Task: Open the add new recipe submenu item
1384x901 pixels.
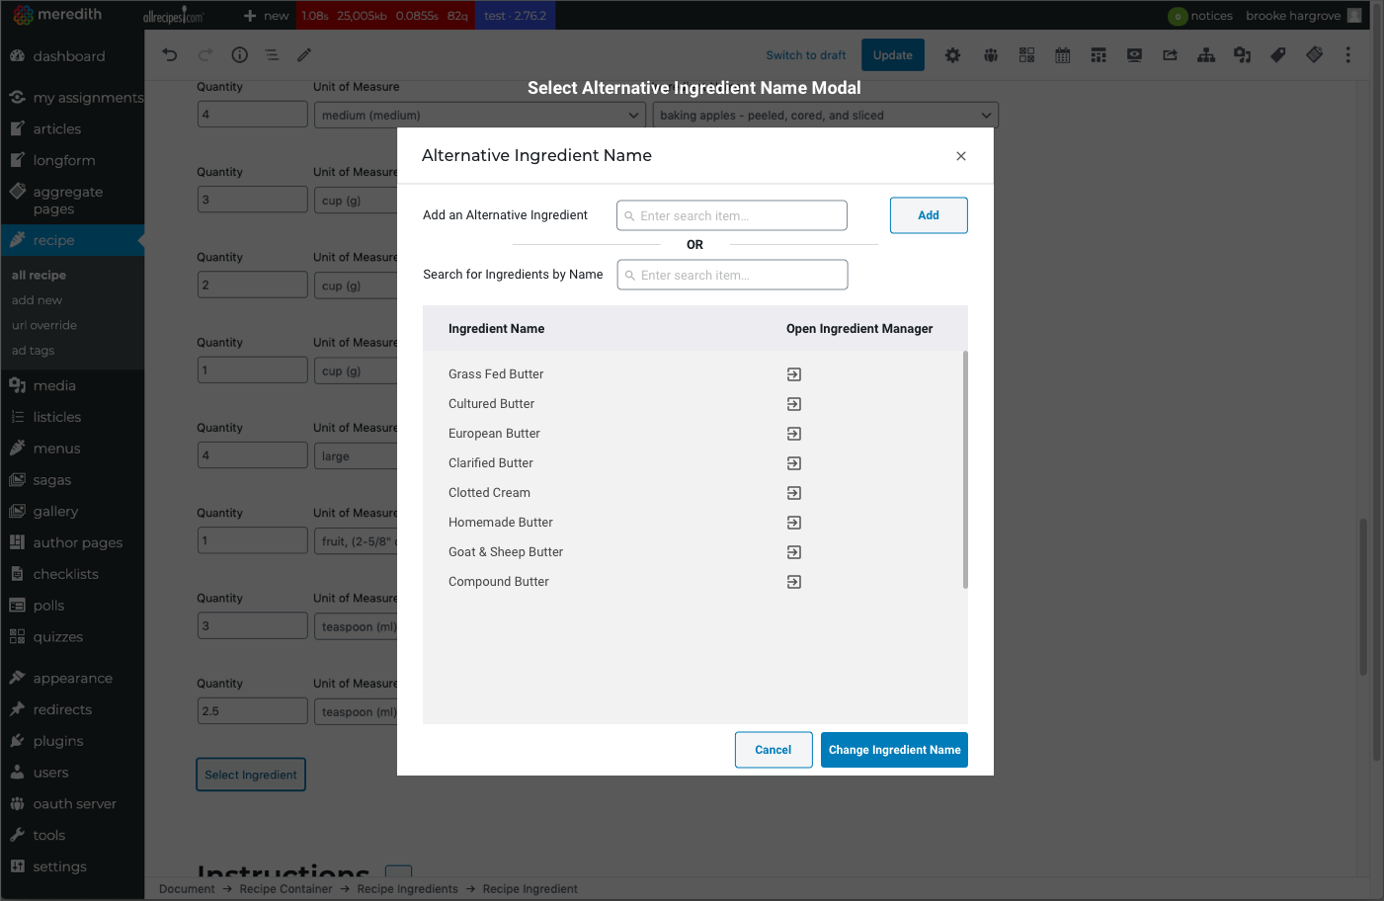Action: click(x=37, y=300)
